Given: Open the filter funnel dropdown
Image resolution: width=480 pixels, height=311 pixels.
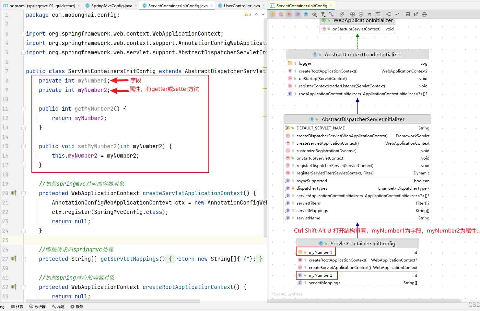Looking at the screenshot, I should point(323,14).
